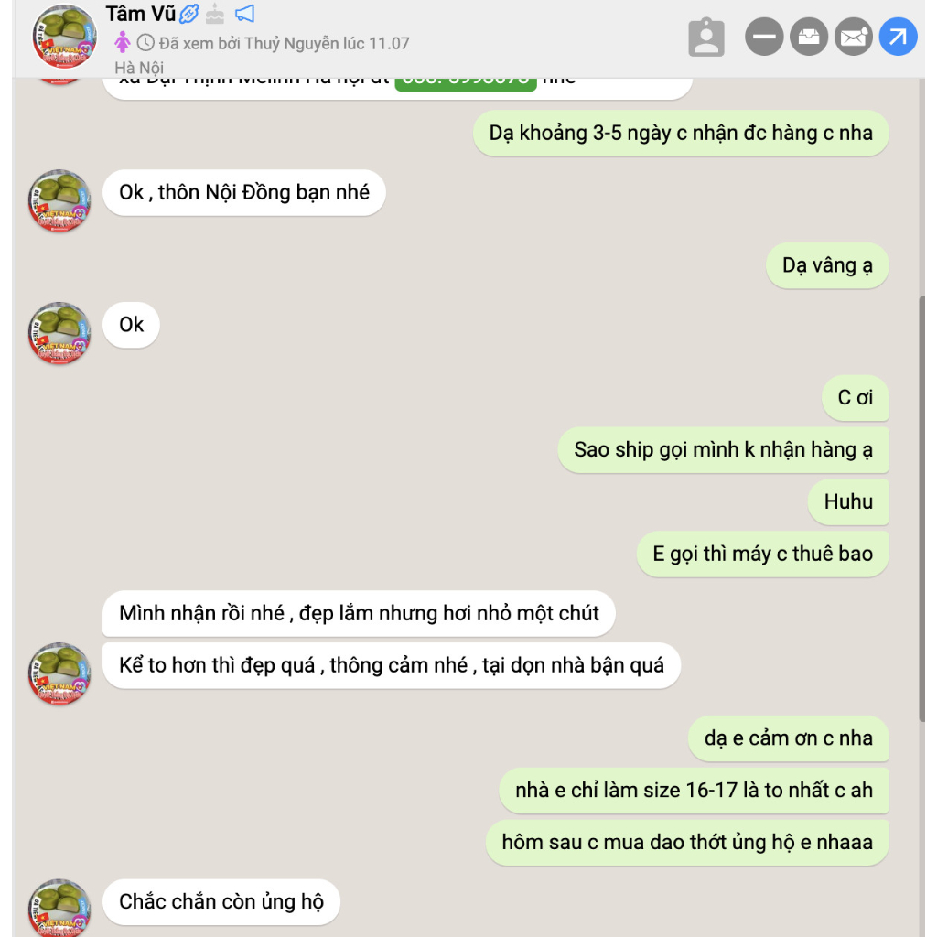Click the birthday cake icon in header
The image size is (937, 937).
point(214,14)
